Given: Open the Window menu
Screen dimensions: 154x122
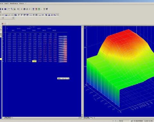Looking at the screenshot, I should pos(21,4).
